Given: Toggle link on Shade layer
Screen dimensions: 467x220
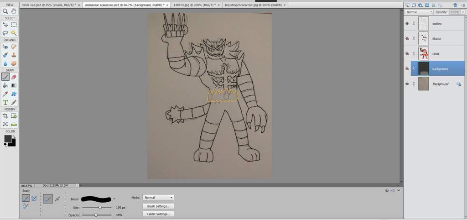Looking at the screenshot, I should click(414, 38).
